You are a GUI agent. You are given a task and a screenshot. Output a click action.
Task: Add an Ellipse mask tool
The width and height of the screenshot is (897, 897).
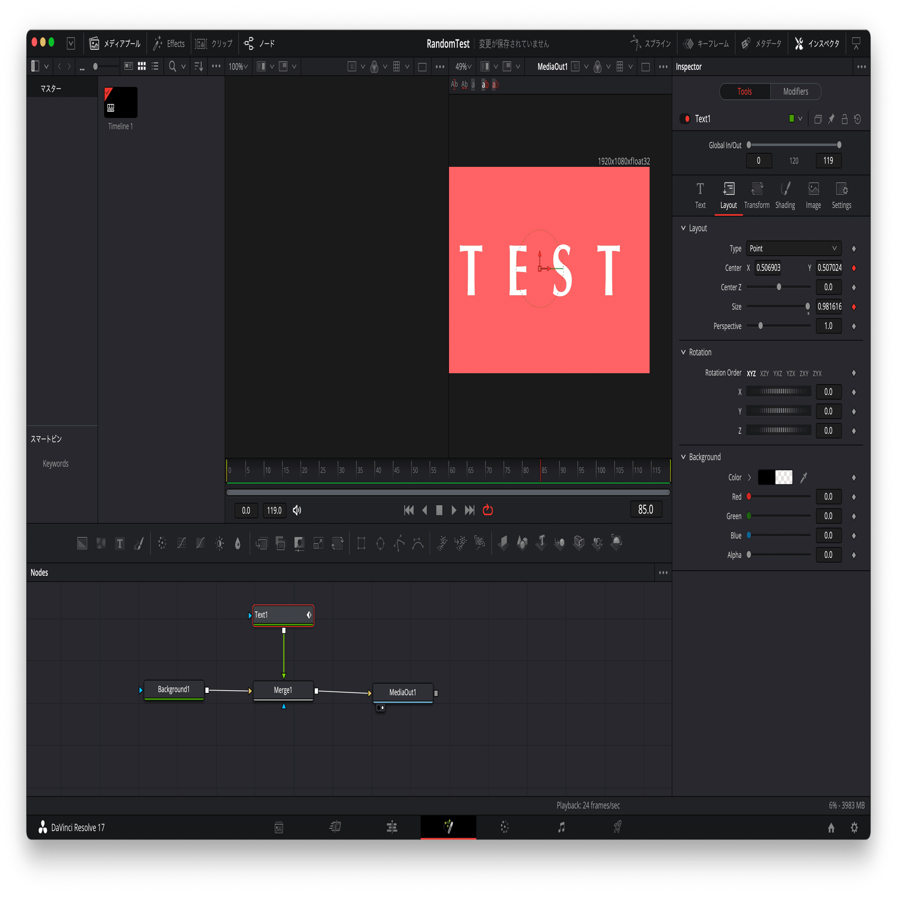click(381, 543)
